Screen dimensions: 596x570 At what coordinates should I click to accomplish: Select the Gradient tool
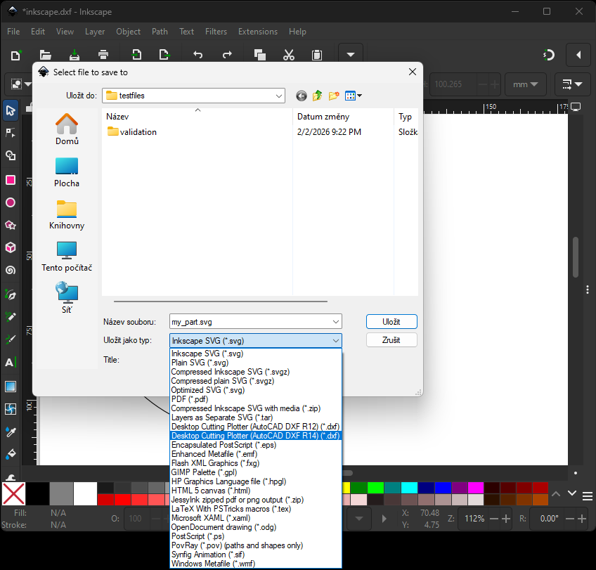[x=11, y=386]
